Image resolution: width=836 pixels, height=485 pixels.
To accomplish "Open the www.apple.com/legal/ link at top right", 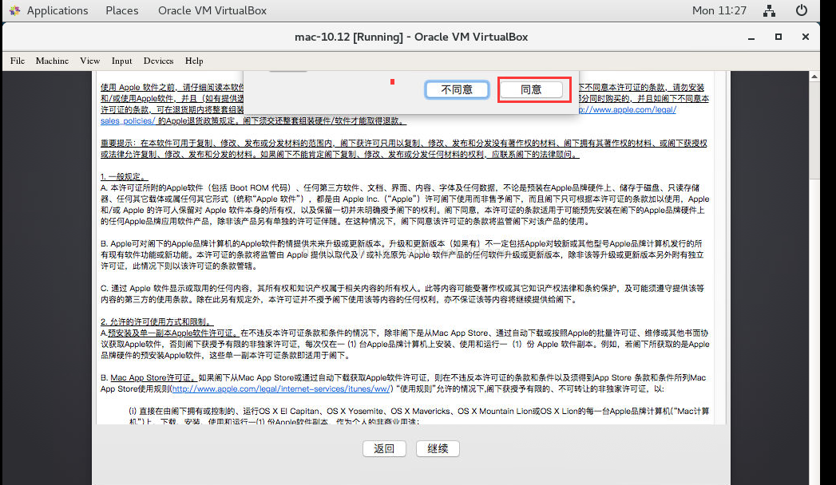I will point(628,109).
